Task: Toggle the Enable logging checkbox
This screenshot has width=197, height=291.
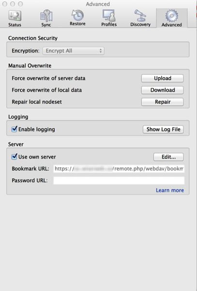Action: pyautogui.click(x=14, y=129)
